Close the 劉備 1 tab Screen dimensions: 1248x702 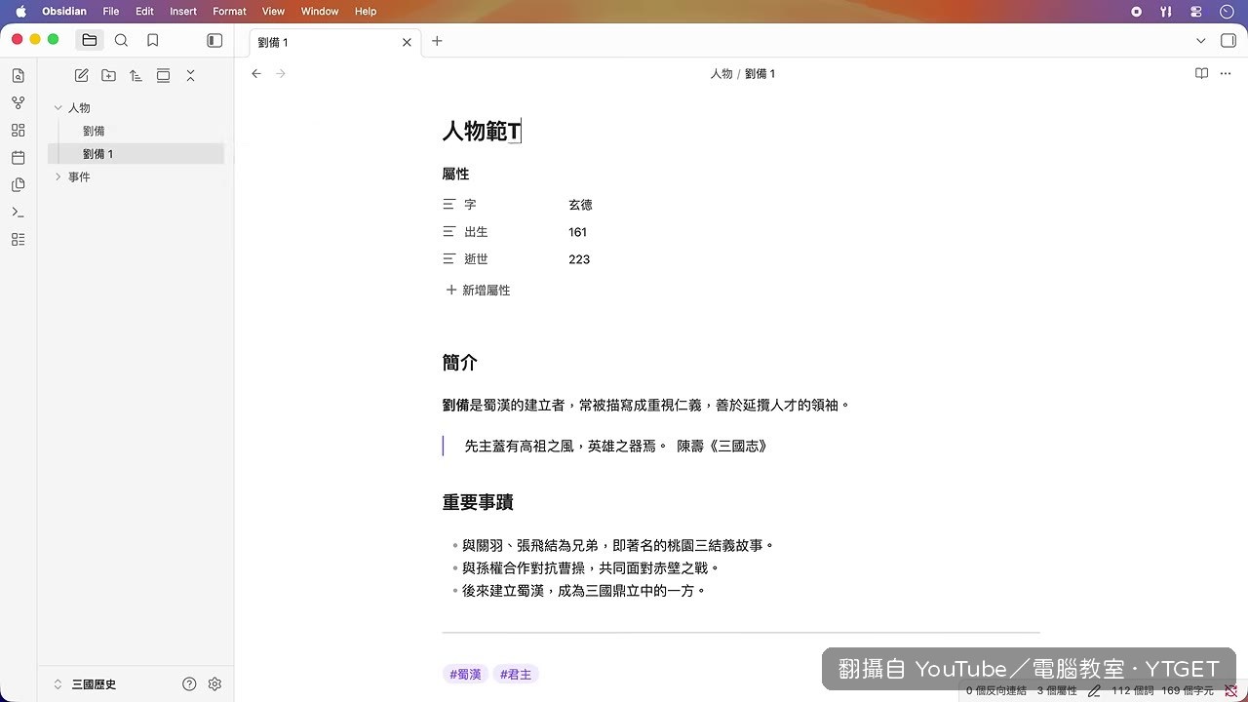click(x=407, y=42)
